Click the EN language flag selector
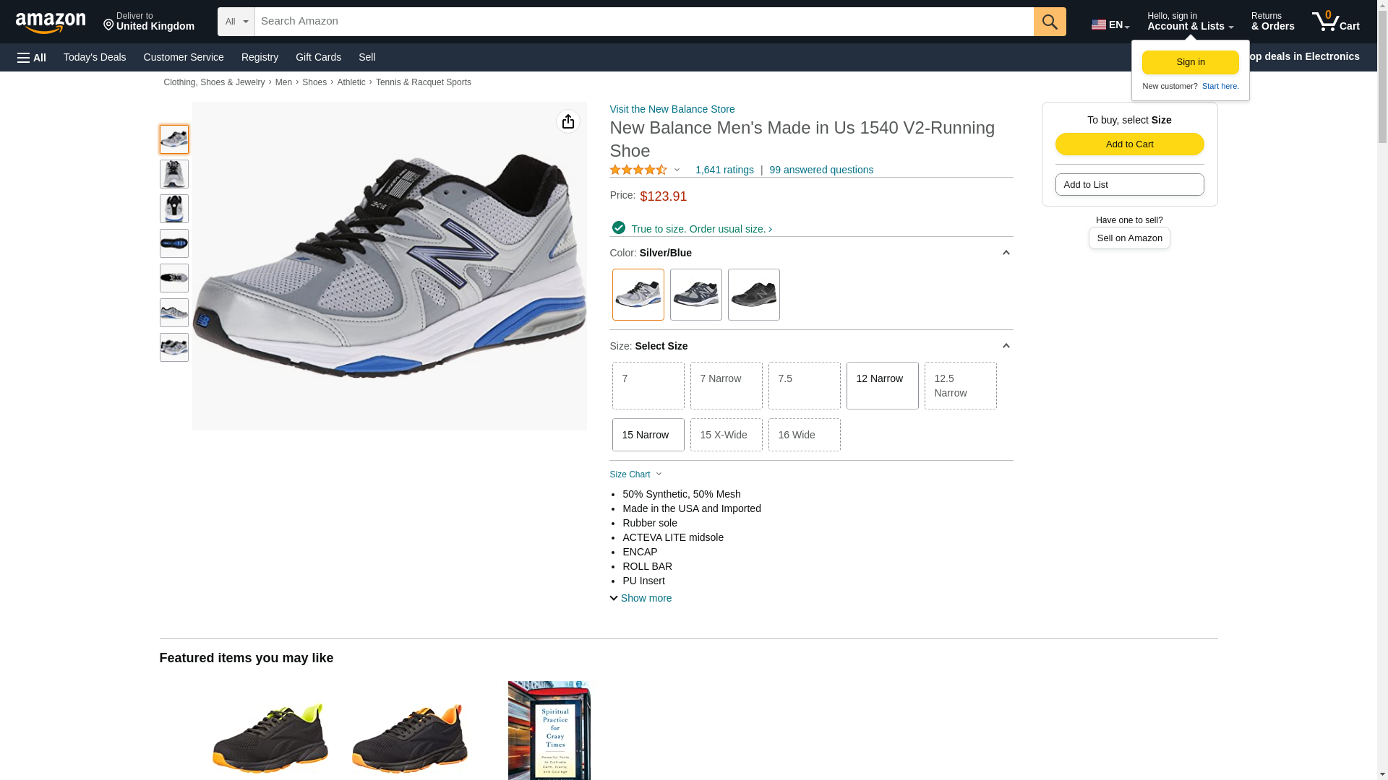 [x=1110, y=25]
